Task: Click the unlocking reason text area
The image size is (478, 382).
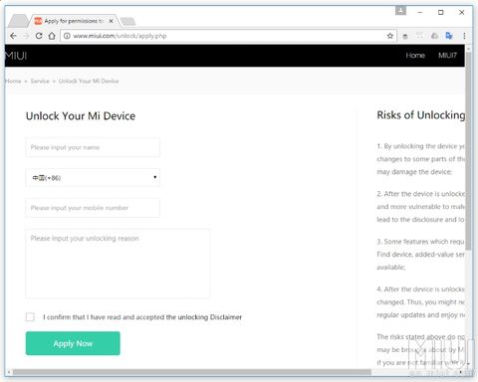Action: pyautogui.click(x=118, y=264)
